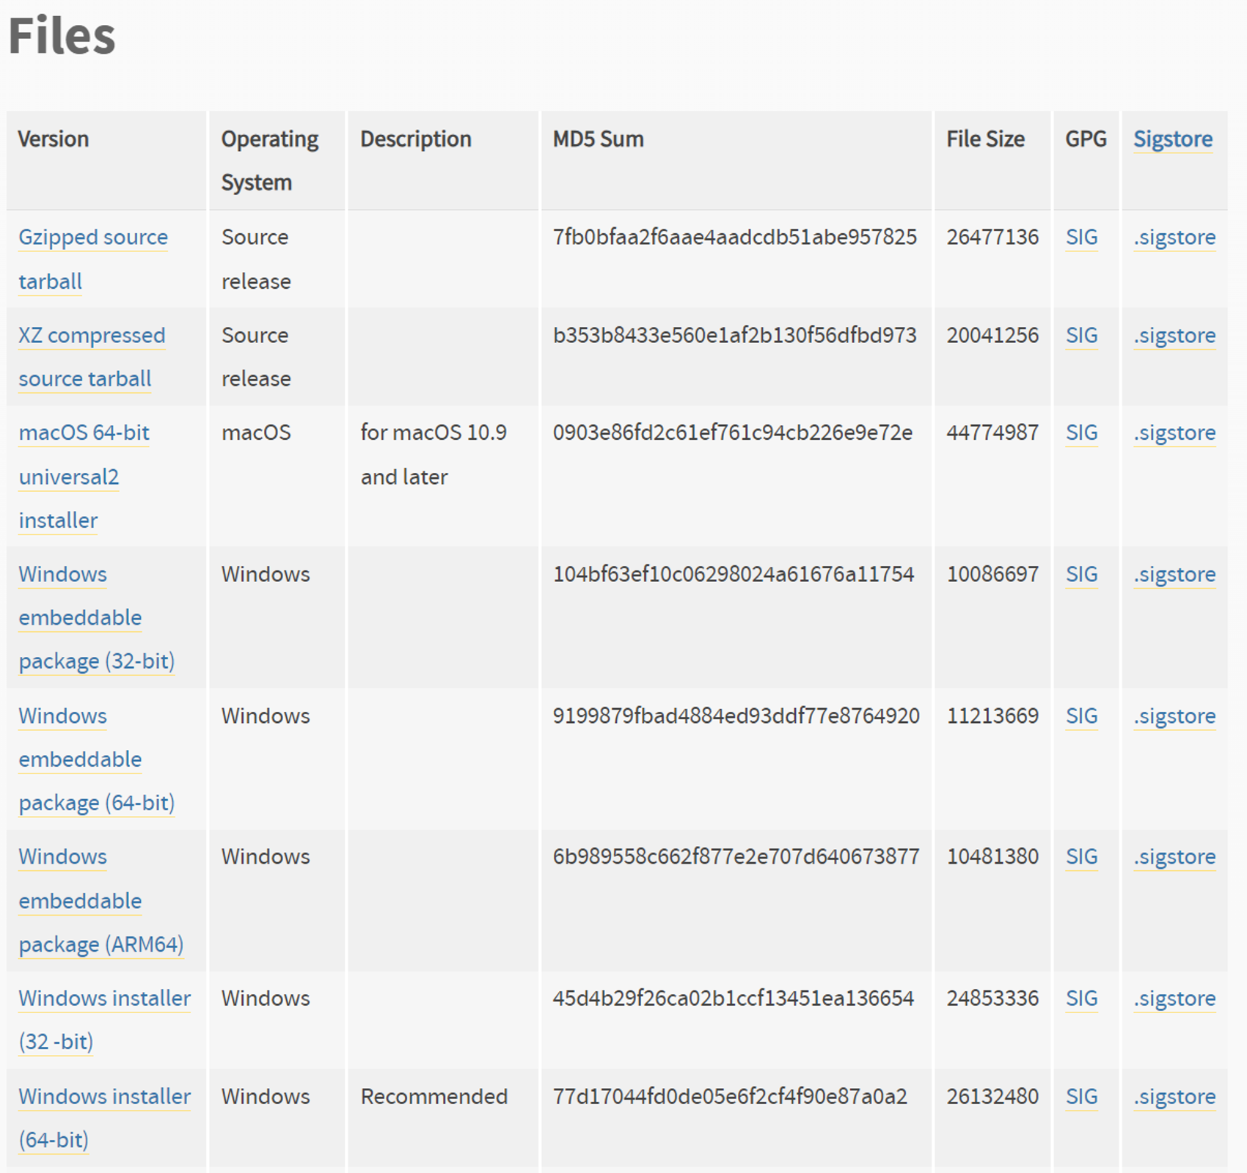Open SIG link for XZ compressed tarball
This screenshot has height=1173, width=1247.
coord(1082,336)
